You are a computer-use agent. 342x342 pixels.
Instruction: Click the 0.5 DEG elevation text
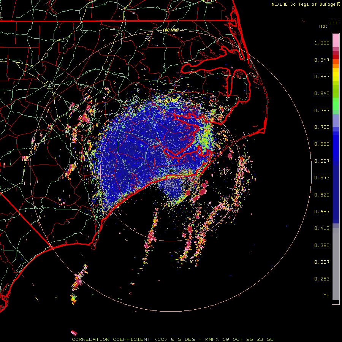click(183, 339)
